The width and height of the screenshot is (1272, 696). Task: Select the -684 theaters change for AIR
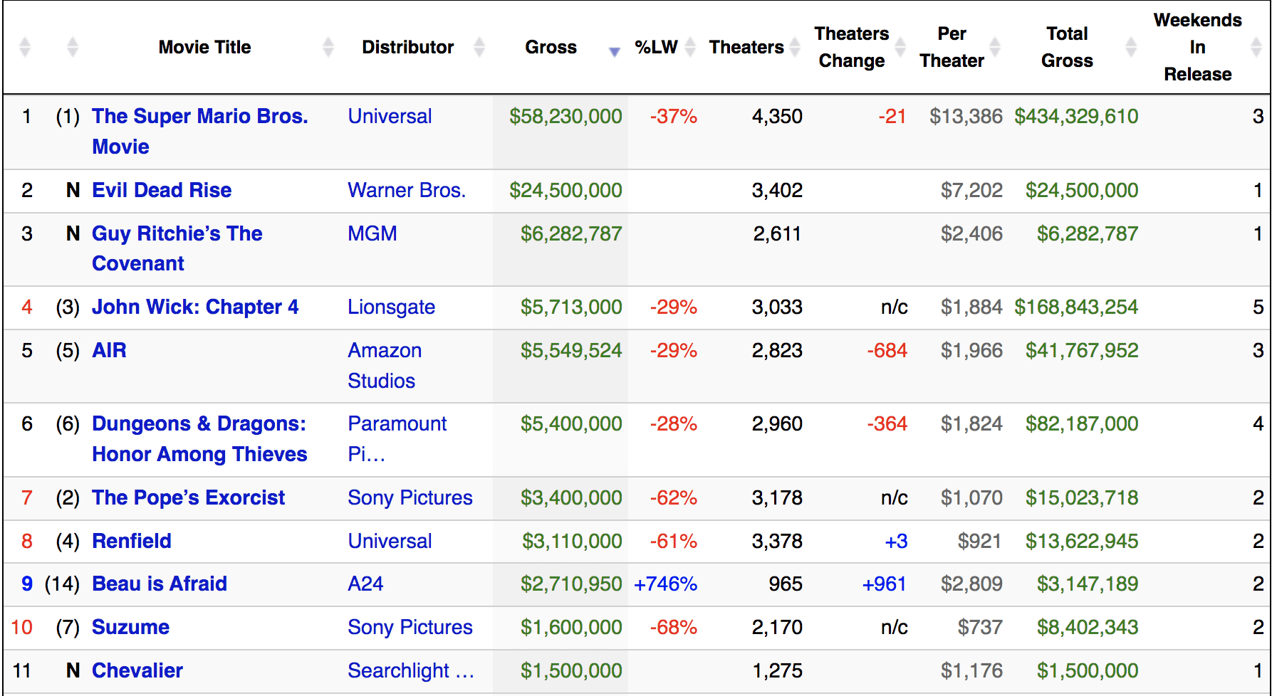click(887, 350)
